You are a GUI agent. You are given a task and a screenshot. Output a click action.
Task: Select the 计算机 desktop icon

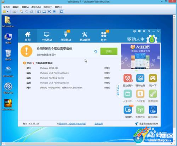tap(8, 39)
